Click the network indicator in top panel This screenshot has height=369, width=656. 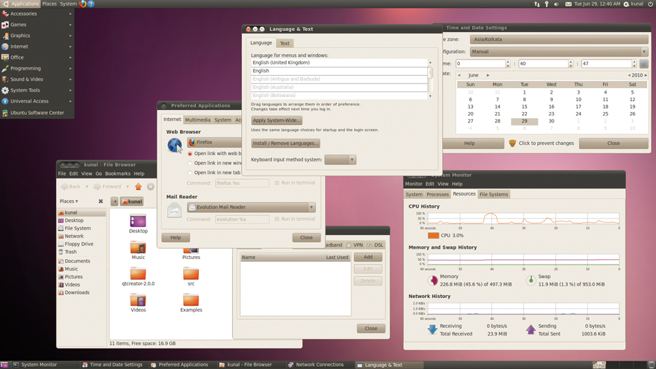(537, 4)
